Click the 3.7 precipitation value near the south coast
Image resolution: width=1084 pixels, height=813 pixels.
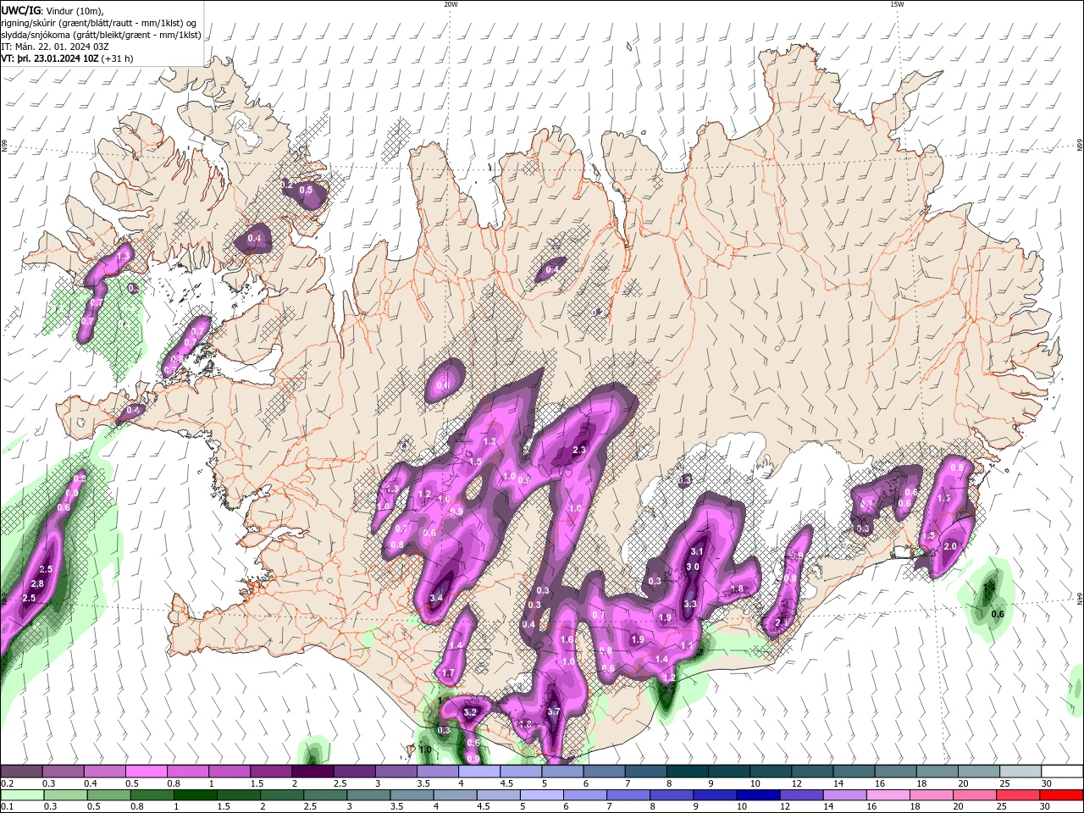[554, 711]
